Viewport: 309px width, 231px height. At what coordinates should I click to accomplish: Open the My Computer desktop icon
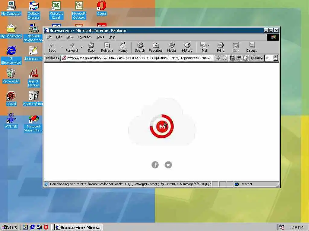11,8
